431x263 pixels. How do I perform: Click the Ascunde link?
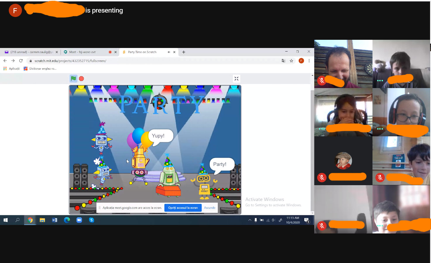210,208
